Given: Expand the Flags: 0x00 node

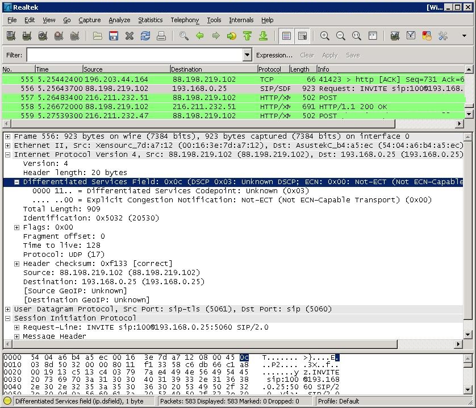Looking at the screenshot, I should point(16,227).
